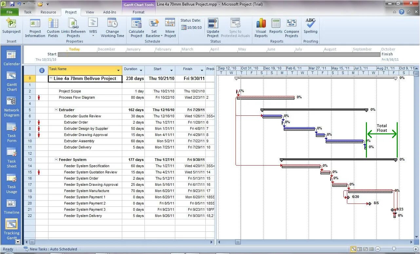The image size is (420, 254).
Task: Switch to Calendar view in sidebar
Action: pyautogui.click(x=11, y=58)
